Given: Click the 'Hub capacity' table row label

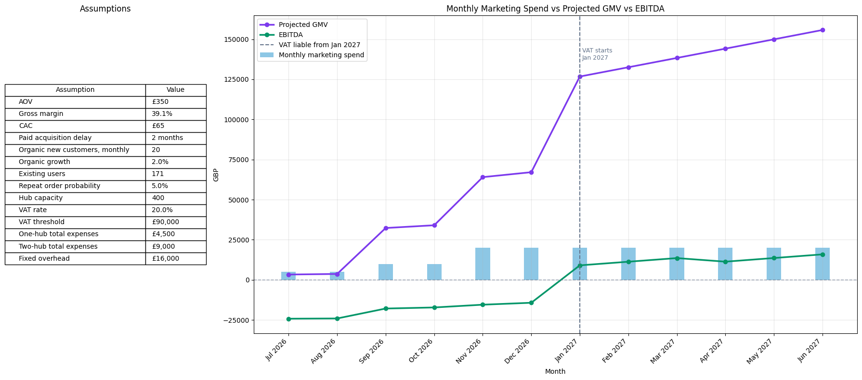Looking at the screenshot, I should tap(40, 198).
